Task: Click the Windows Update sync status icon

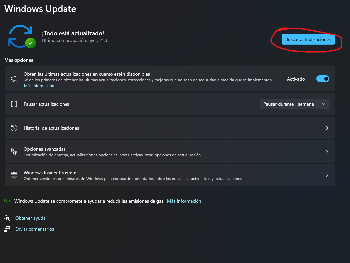Action: pos(22,37)
